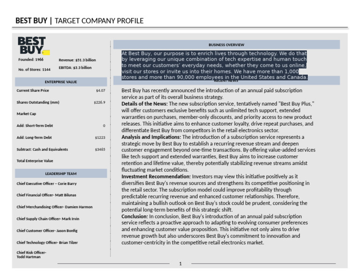Select the 'Investment Recommendation:' bold heading
This screenshot has width=361, height=271.
156,176
